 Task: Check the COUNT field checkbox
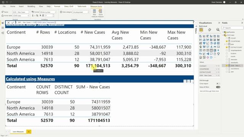(227, 38)
